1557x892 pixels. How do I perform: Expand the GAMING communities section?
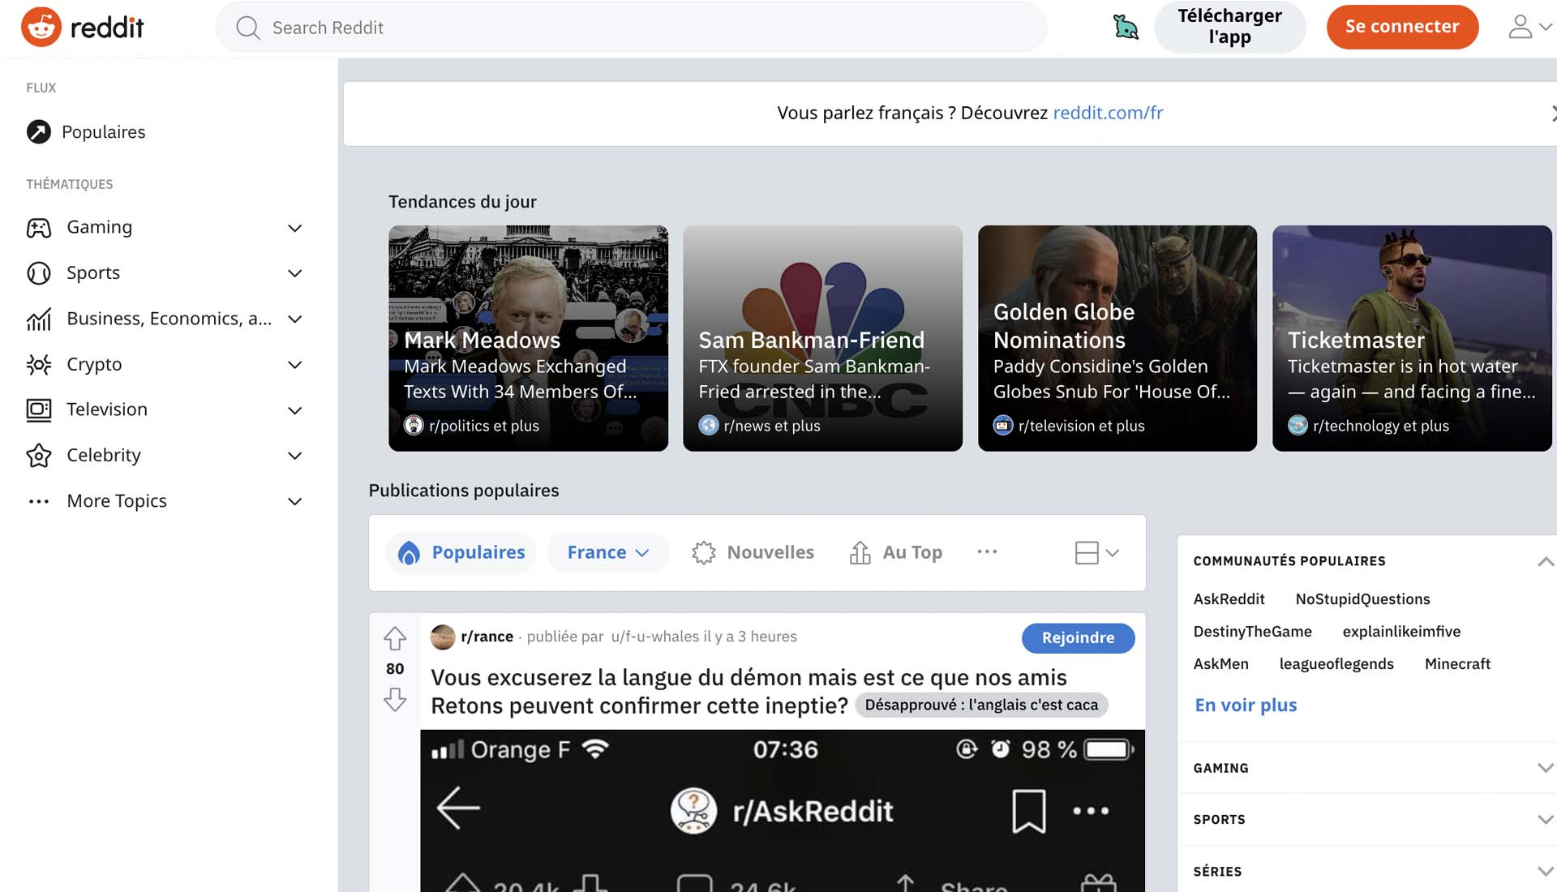click(1546, 768)
